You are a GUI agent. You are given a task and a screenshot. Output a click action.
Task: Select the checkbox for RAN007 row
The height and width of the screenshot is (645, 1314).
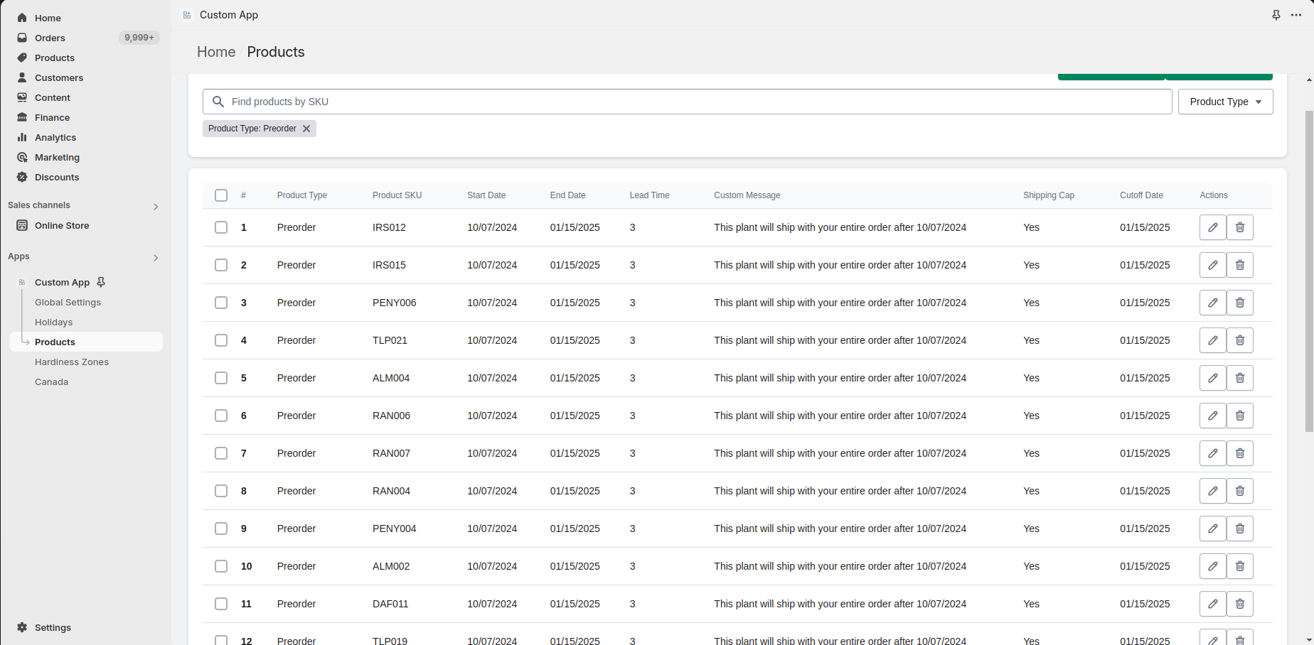pyautogui.click(x=221, y=453)
